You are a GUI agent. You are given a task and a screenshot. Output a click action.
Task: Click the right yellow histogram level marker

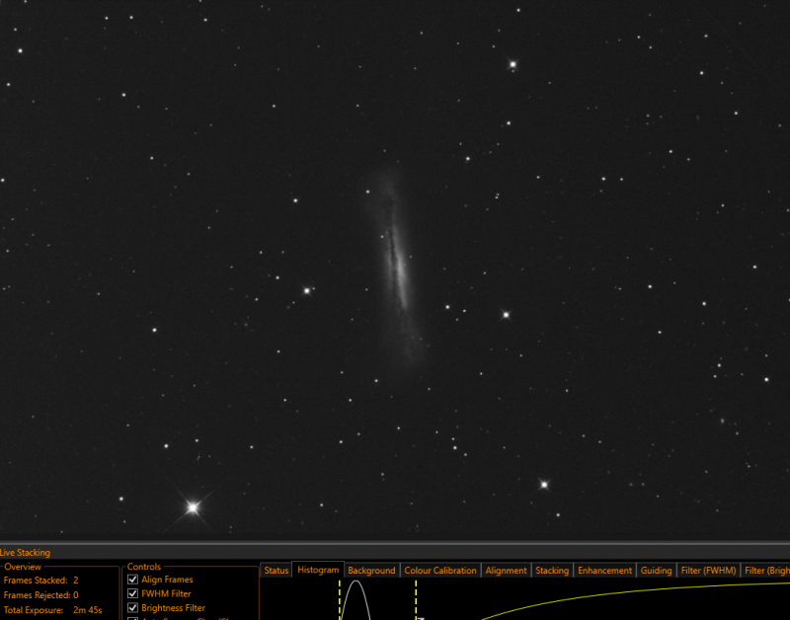pyautogui.click(x=416, y=599)
